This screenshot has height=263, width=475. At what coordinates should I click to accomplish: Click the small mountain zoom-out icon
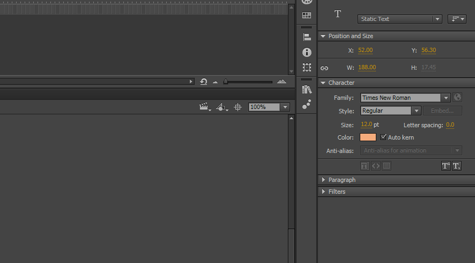pyautogui.click(x=215, y=82)
